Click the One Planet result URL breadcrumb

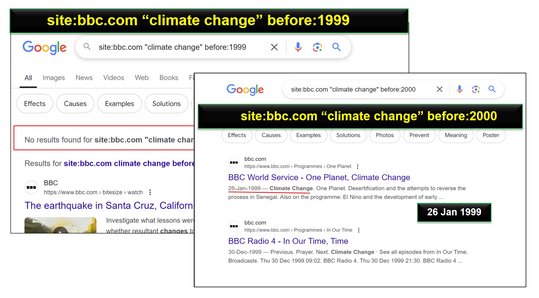pyautogui.click(x=298, y=166)
